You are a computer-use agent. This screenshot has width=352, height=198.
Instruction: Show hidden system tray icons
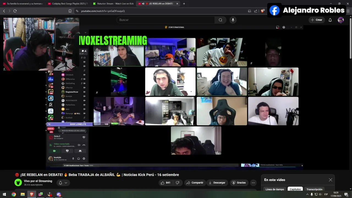(307, 194)
